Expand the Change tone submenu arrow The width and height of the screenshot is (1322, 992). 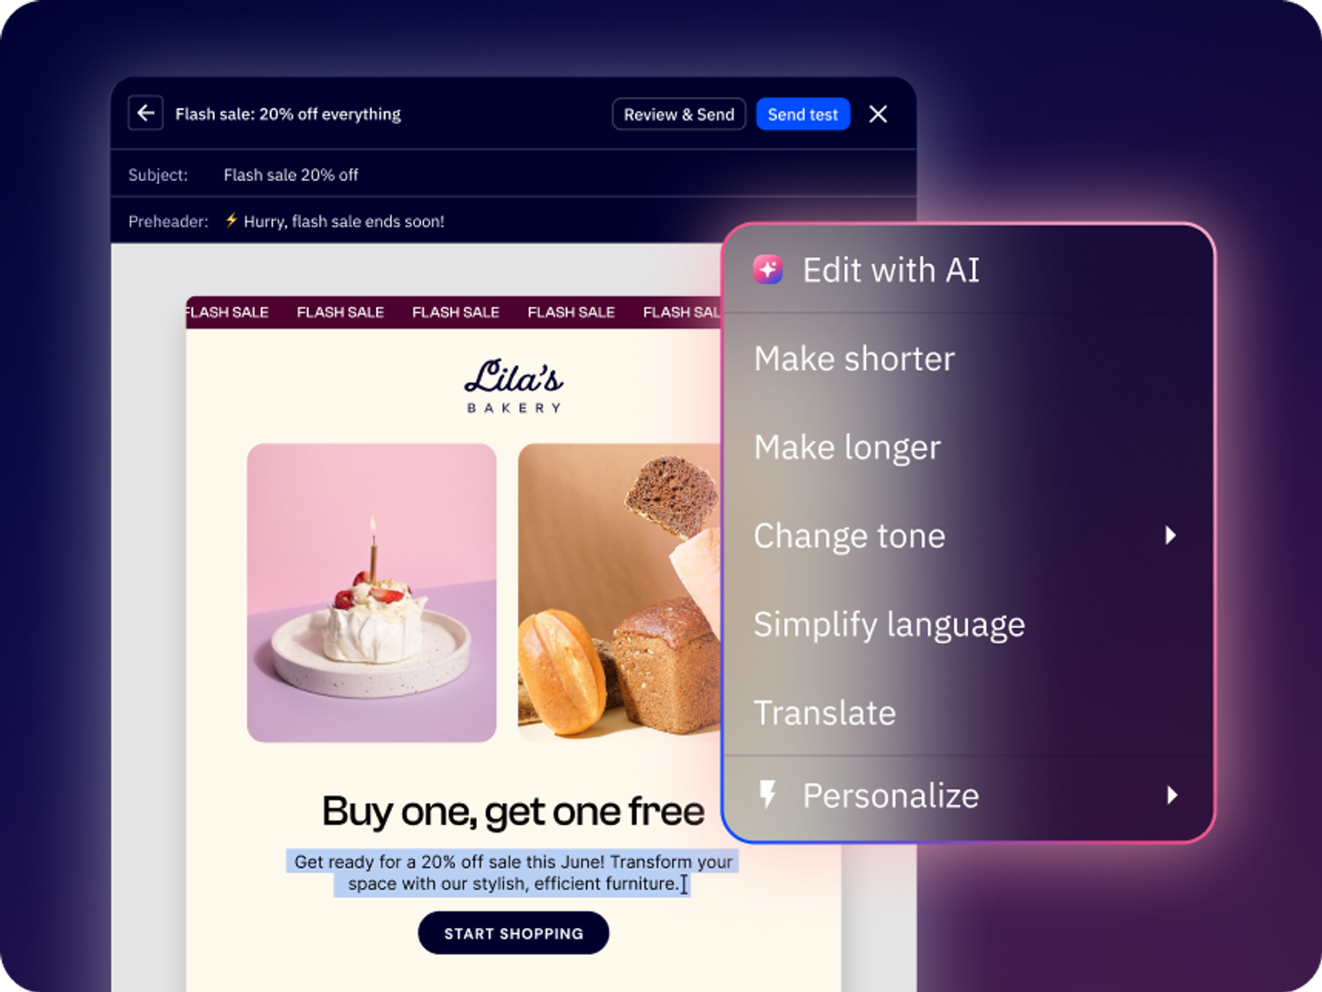pyautogui.click(x=1171, y=535)
